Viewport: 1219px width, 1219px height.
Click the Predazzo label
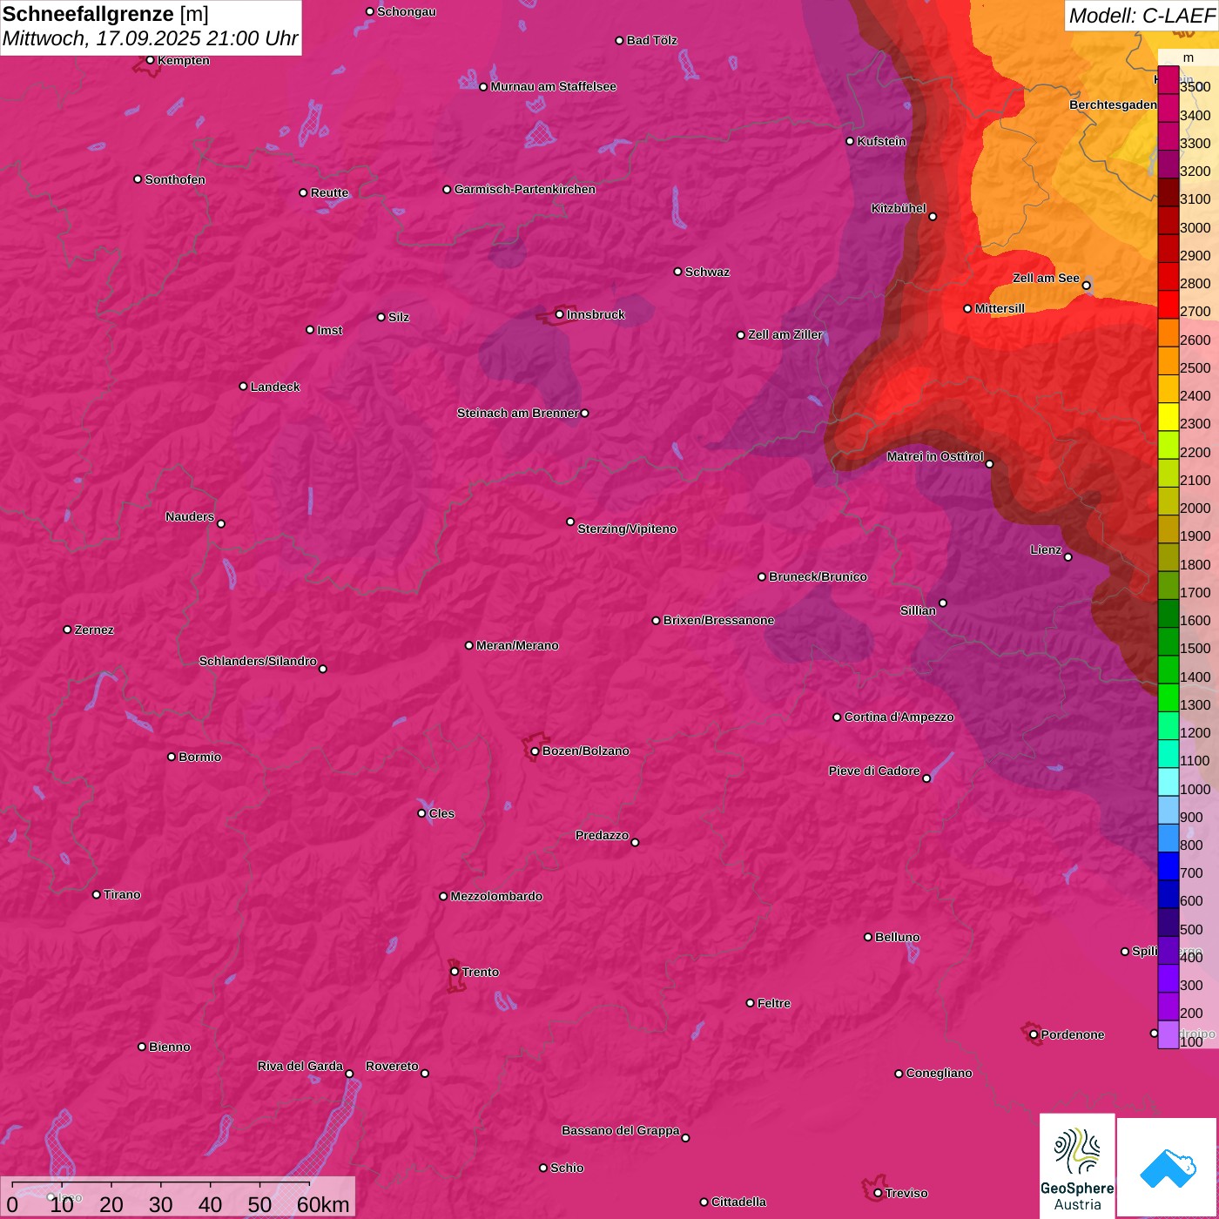602,836
